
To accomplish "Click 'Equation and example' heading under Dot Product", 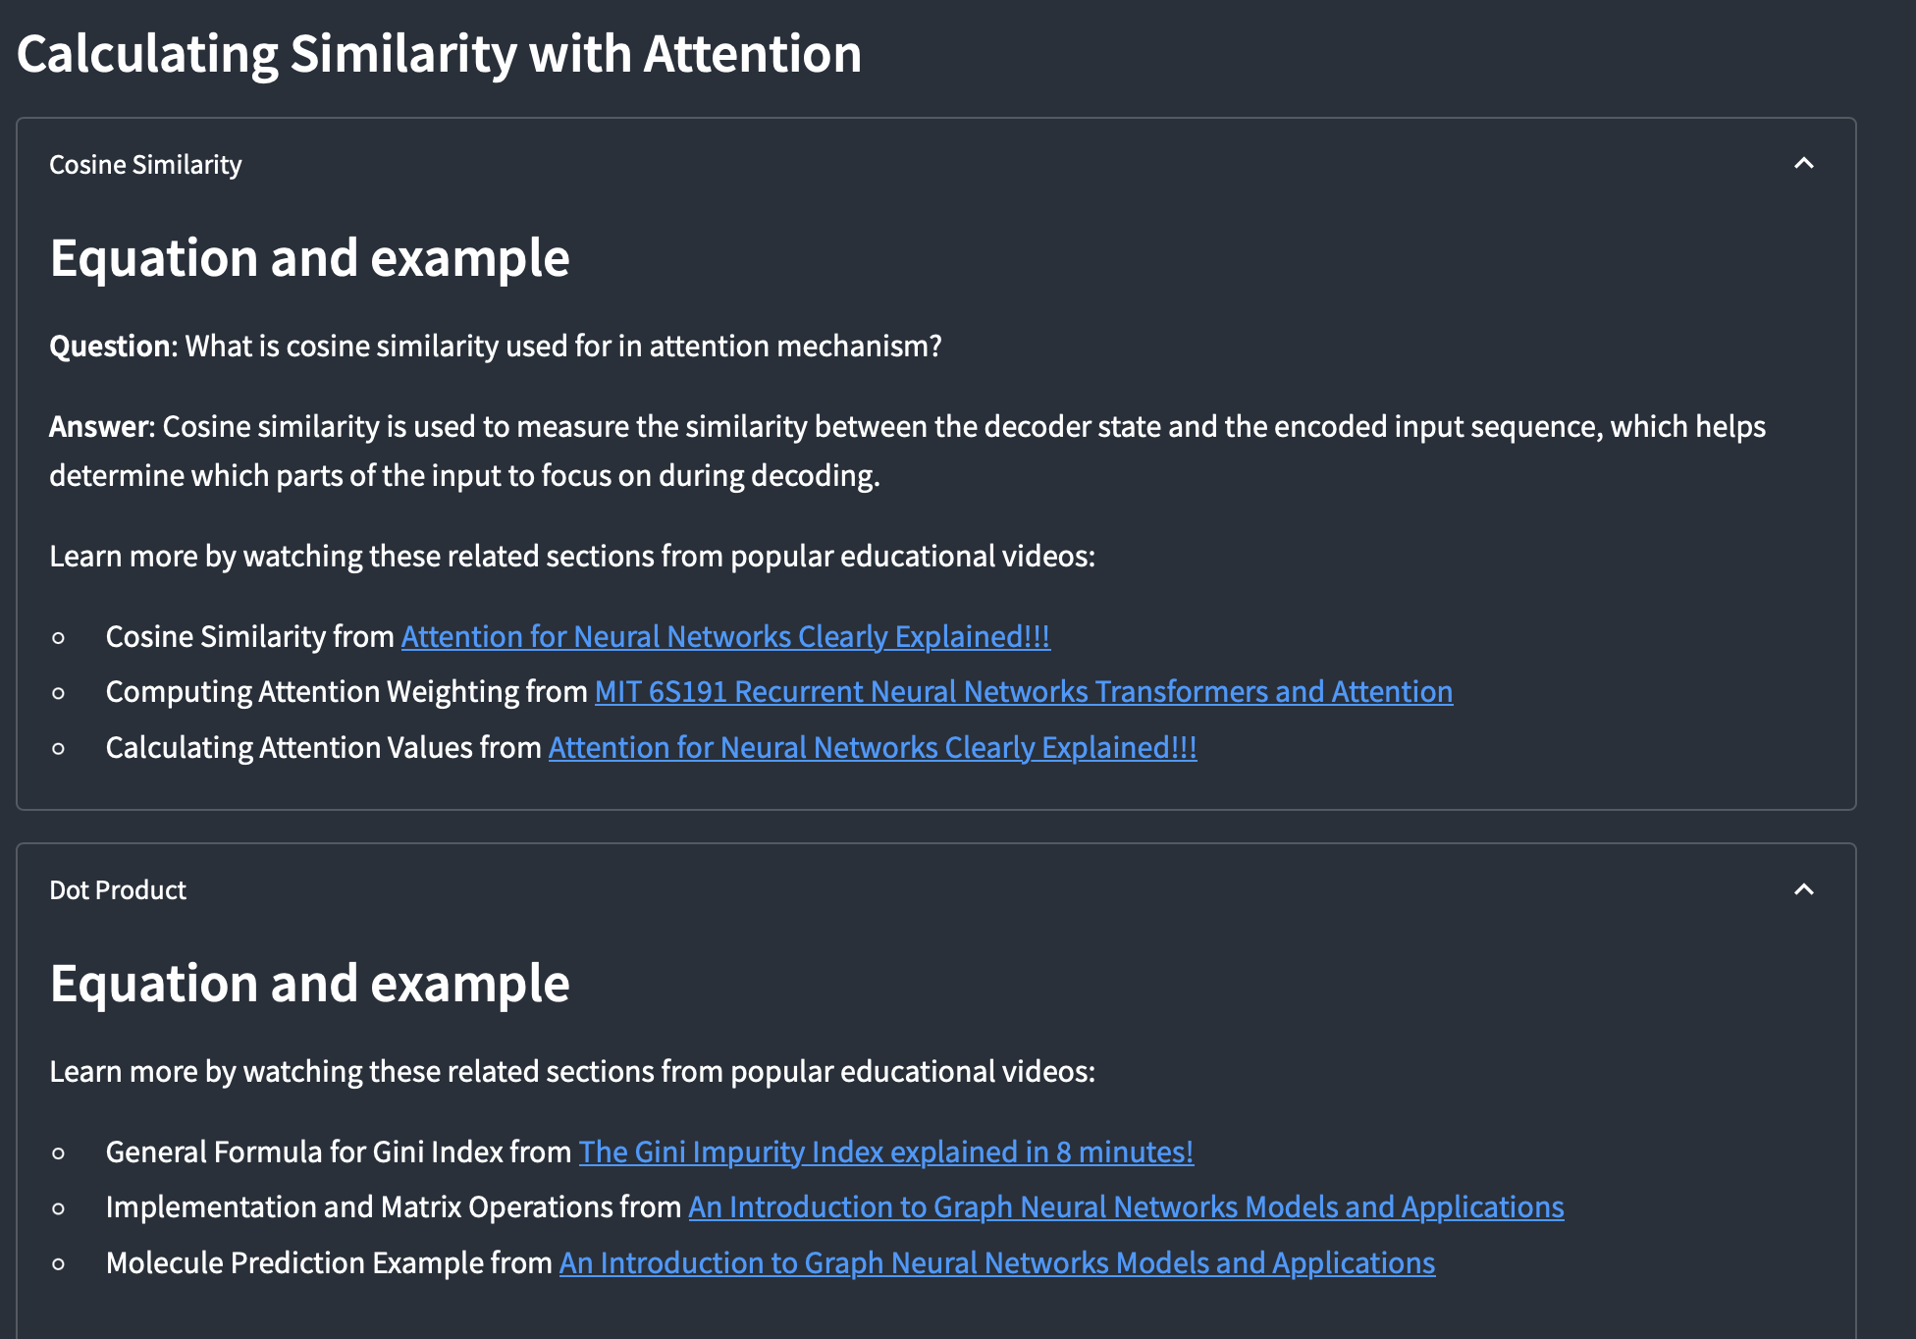I will (x=309, y=984).
